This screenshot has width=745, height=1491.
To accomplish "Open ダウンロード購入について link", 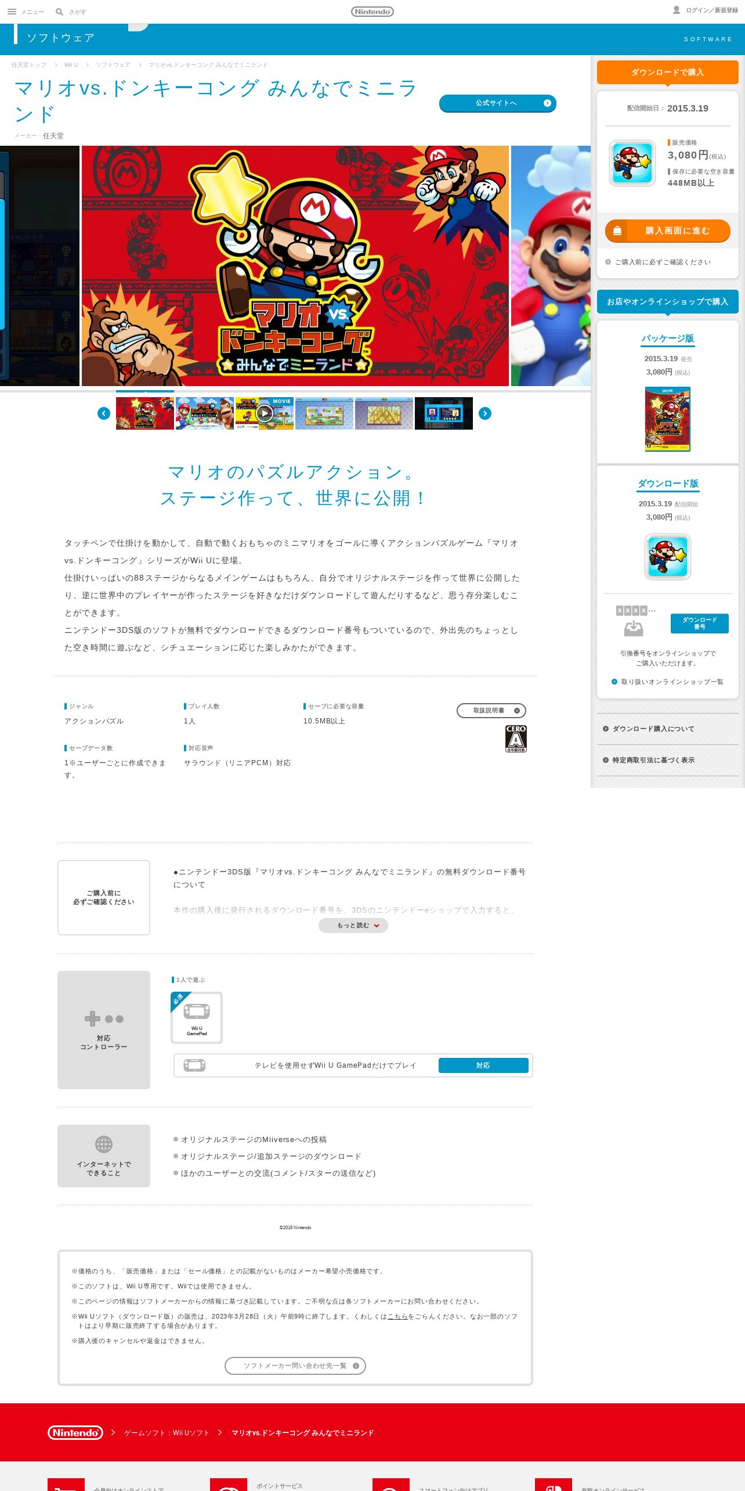I will [668, 729].
